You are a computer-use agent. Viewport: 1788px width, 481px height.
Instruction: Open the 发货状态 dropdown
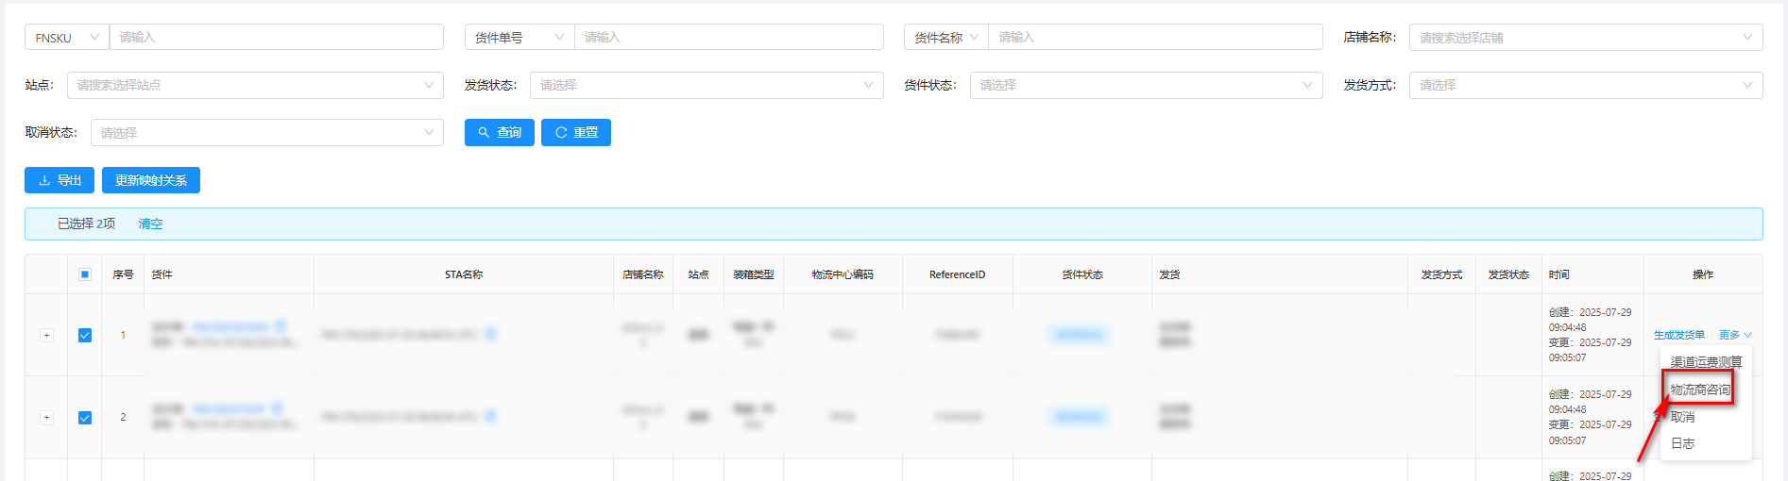pyautogui.click(x=706, y=85)
